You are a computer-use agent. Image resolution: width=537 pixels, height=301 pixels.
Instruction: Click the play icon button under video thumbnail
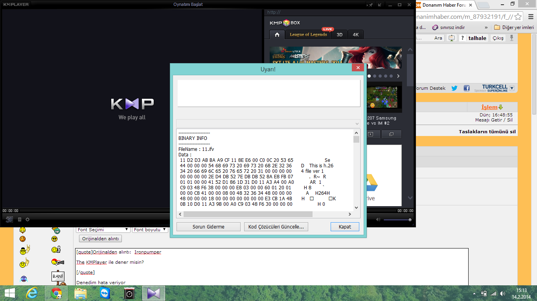point(370,134)
